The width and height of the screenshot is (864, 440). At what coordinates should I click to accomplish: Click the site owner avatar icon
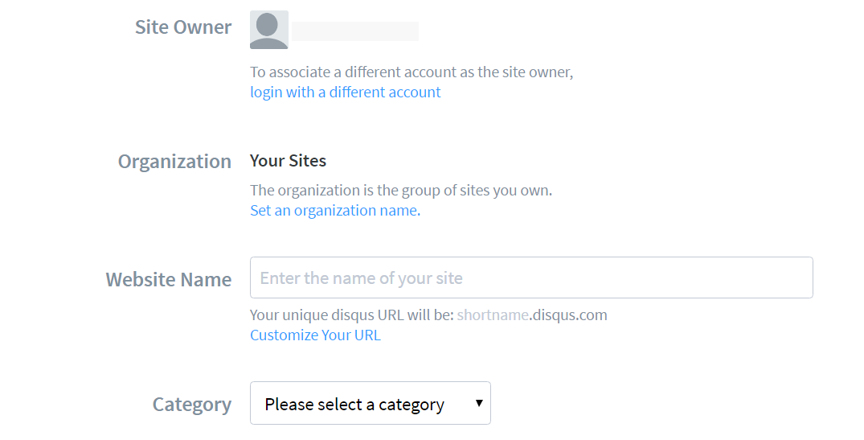pyautogui.click(x=268, y=30)
